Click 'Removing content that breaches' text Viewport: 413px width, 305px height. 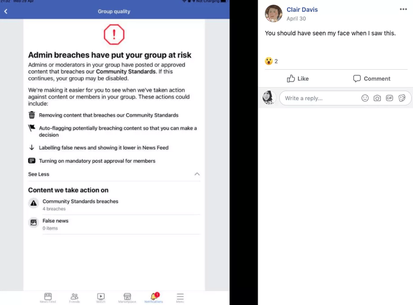coord(109,115)
